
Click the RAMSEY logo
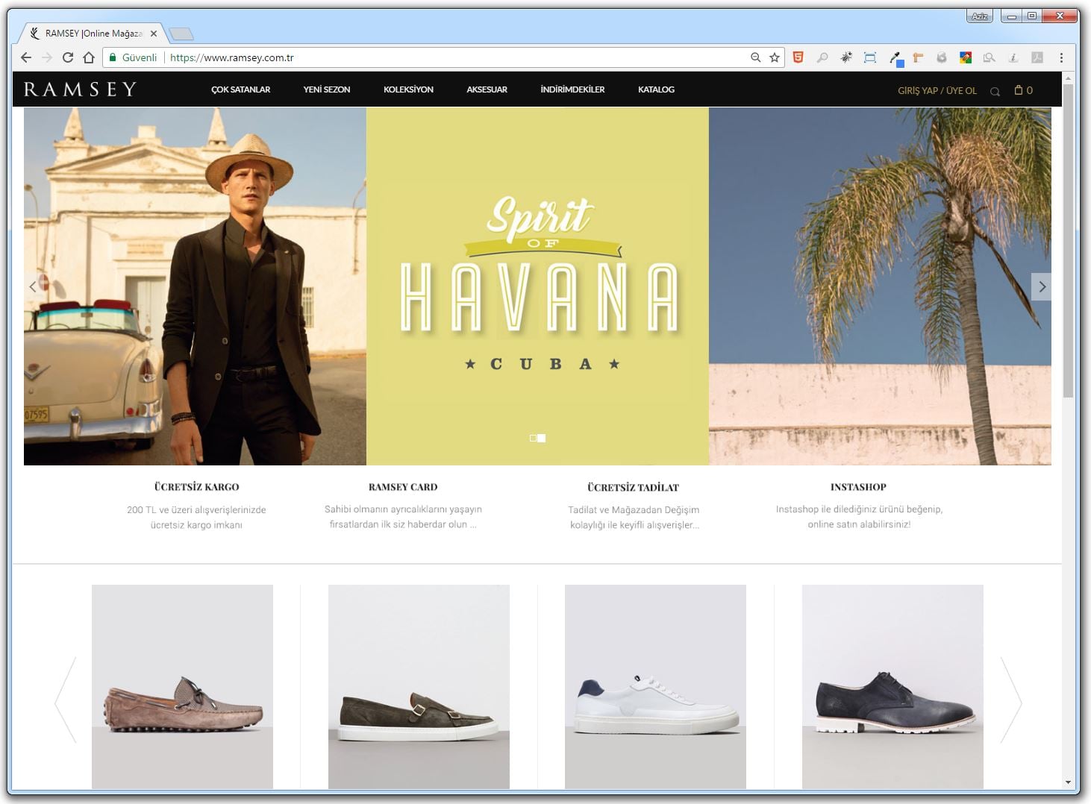point(80,89)
